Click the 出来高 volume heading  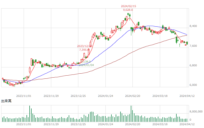[x=6, y=101]
